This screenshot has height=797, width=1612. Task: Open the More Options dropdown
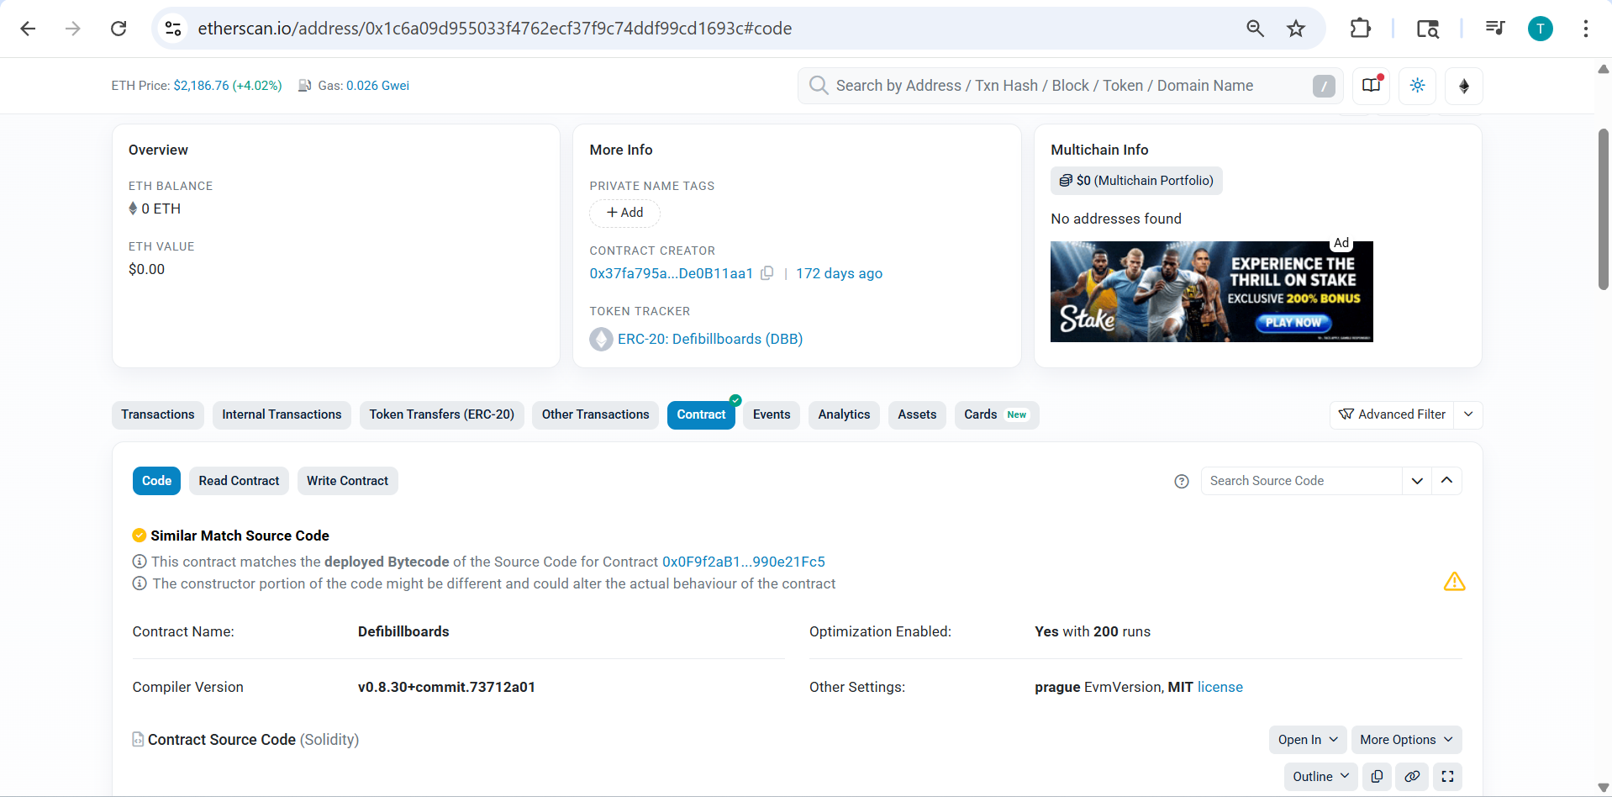click(1406, 740)
